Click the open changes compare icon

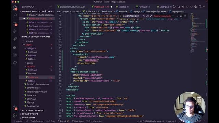coord(179,7)
